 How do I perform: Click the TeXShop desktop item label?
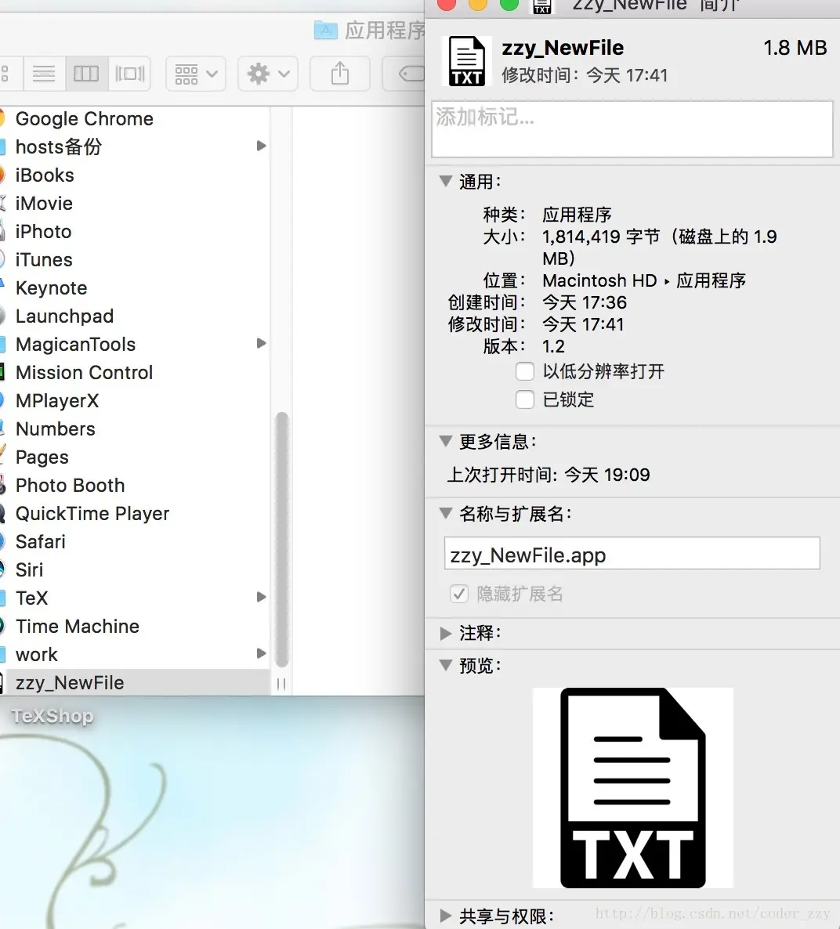pos(52,716)
